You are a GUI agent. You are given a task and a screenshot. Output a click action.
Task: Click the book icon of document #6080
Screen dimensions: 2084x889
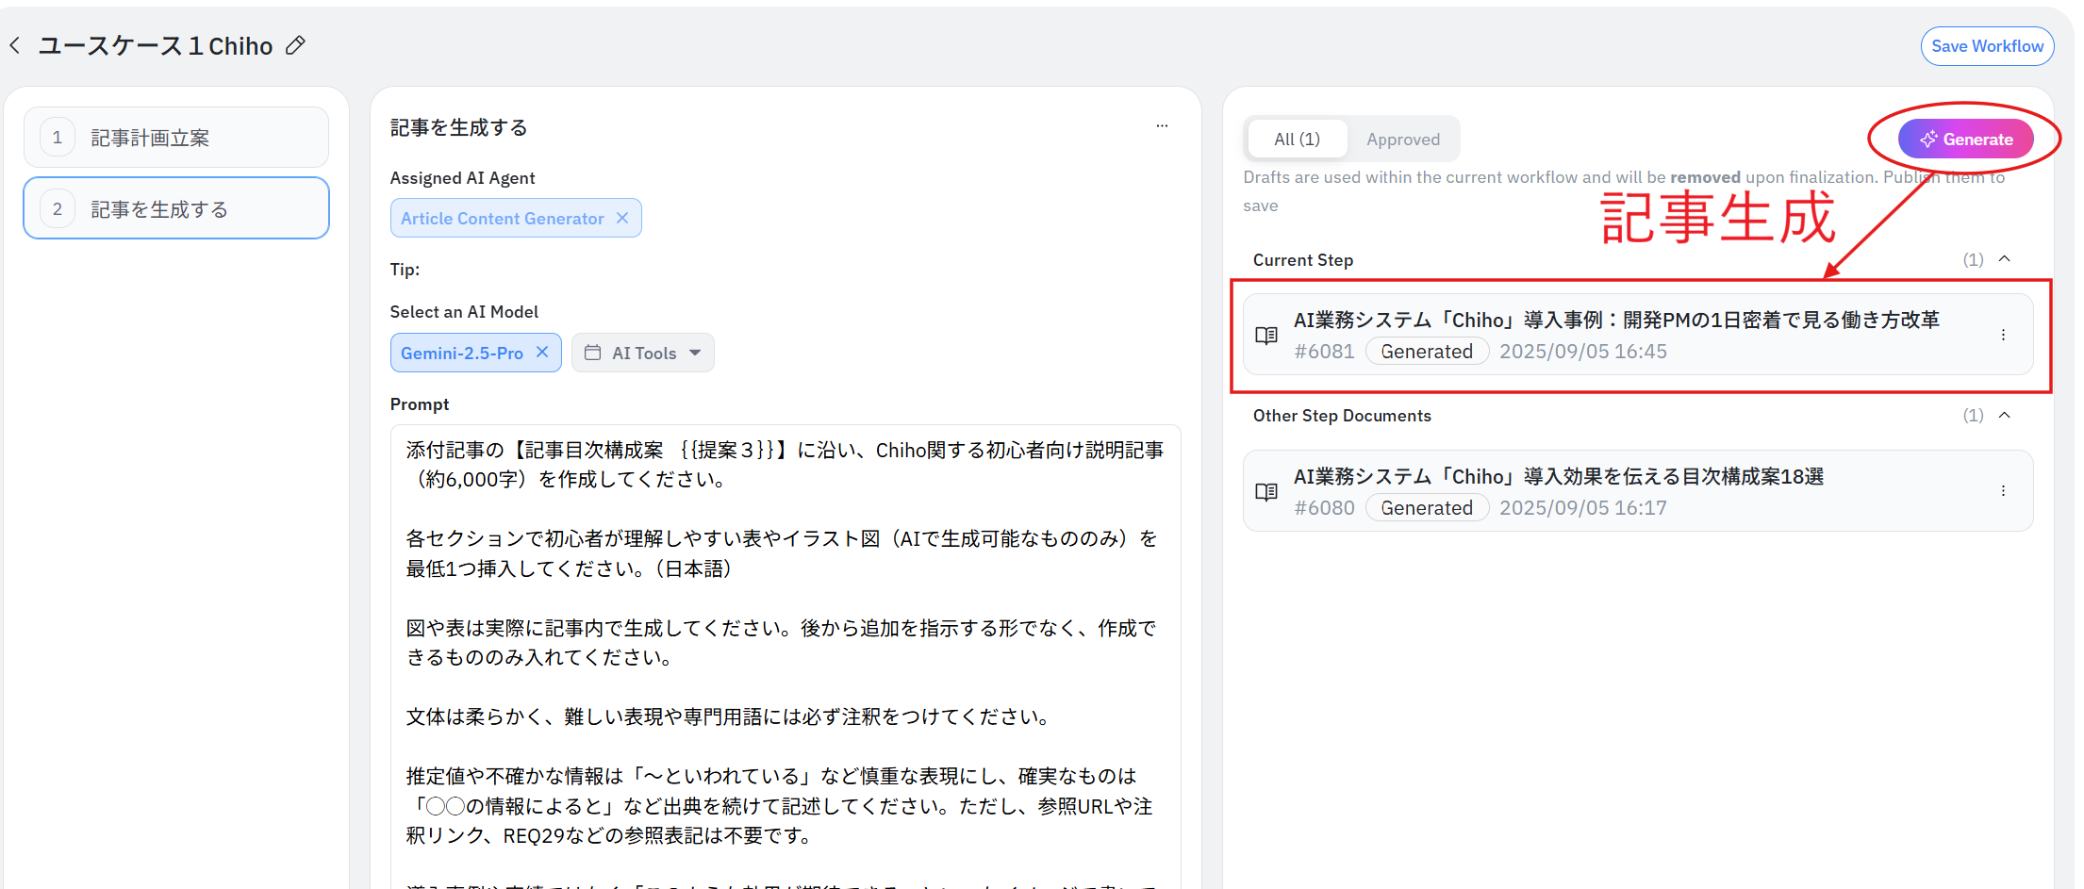coord(1266,491)
